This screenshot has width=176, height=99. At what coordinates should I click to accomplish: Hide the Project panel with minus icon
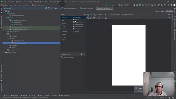click(59, 8)
